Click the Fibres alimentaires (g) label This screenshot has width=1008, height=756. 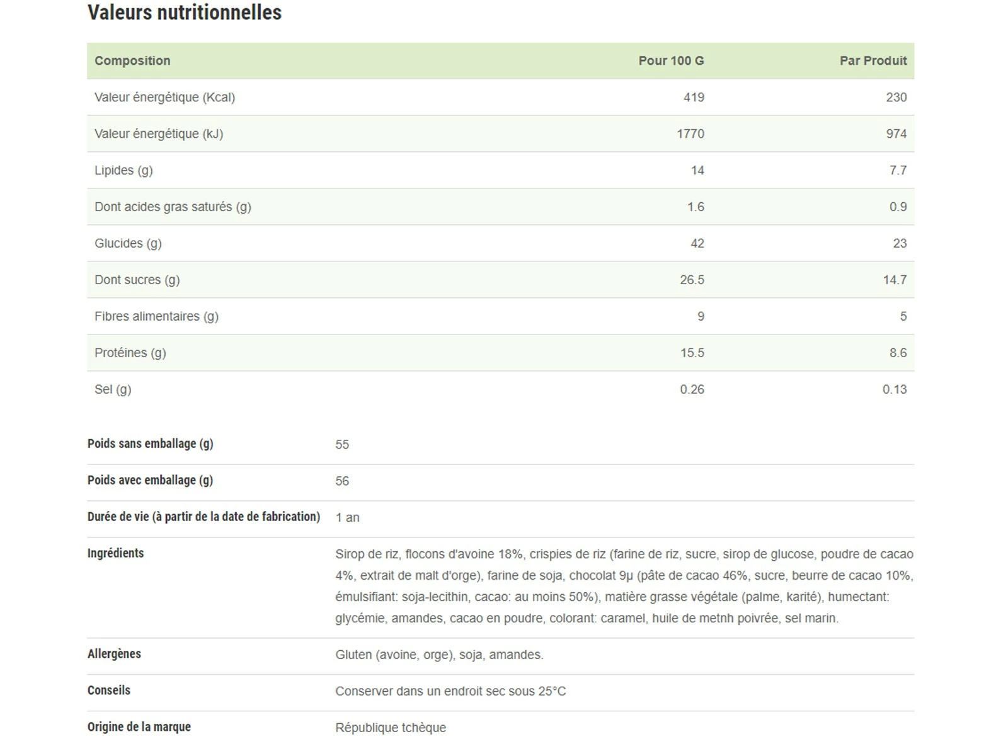coord(156,316)
